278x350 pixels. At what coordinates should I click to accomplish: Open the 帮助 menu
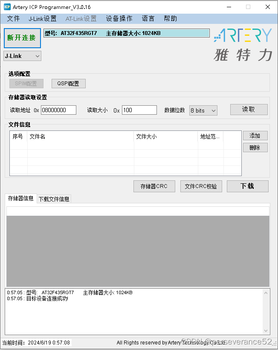171,18
